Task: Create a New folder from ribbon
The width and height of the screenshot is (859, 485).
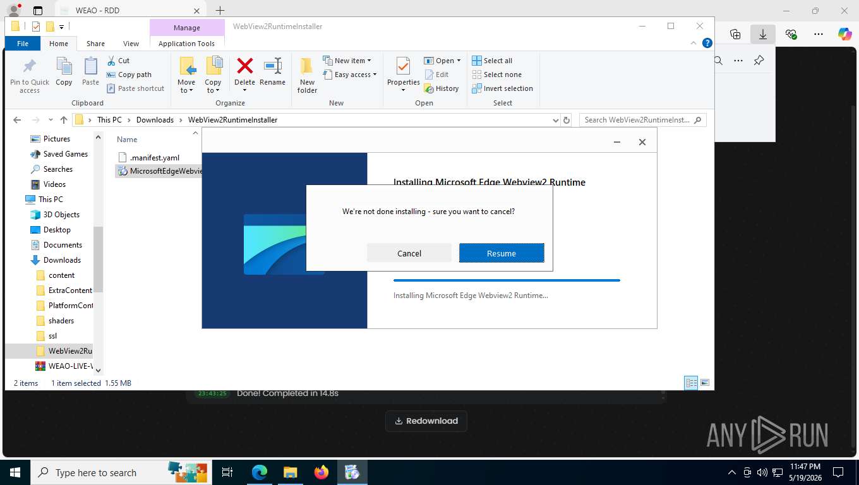Action: click(307, 75)
